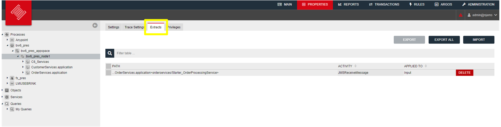The height and width of the screenshot is (127, 501).
Task: Click the CustomerServices.application icon
Action: point(28,67)
